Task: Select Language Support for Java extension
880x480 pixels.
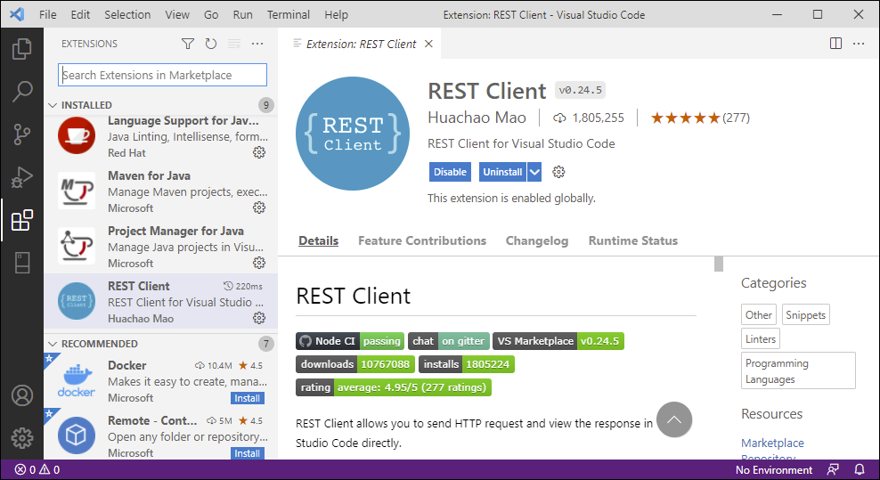Action: pyautogui.click(x=160, y=136)
